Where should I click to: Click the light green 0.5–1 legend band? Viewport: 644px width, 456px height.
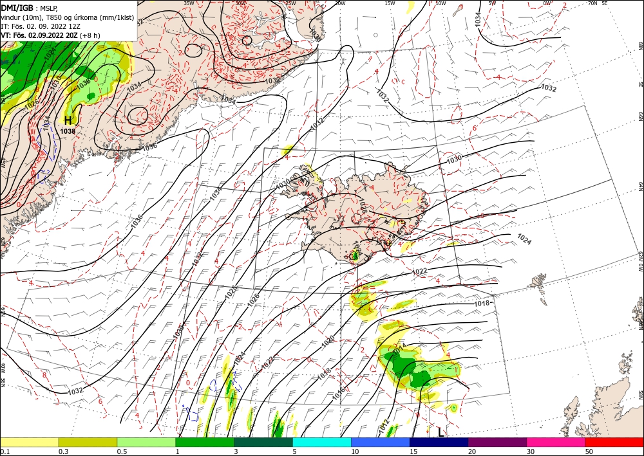(146, 442)
